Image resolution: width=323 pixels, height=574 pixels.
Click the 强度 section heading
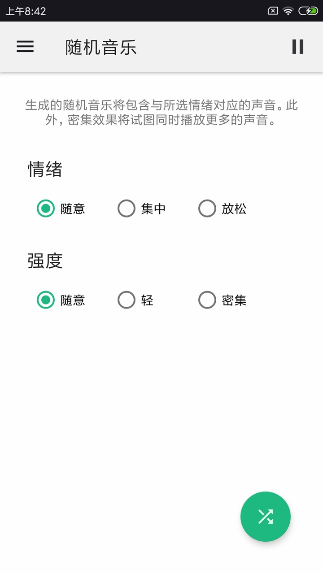tap(45, 261)
